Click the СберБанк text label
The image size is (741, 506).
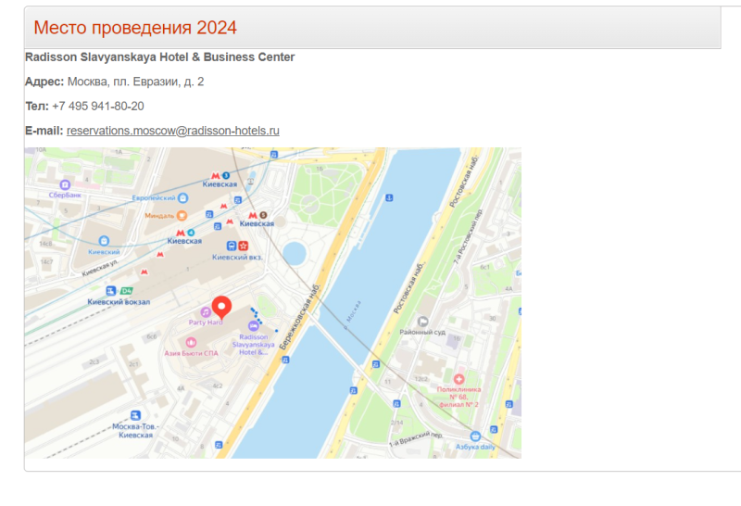pyautogui.click(x=65, y=195)
